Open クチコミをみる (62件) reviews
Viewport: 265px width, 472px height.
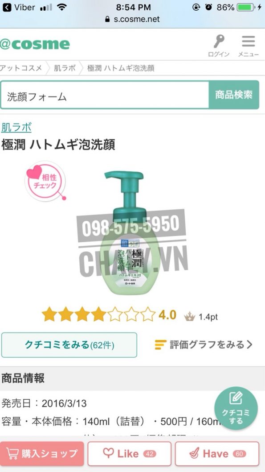(x=69, y=345)
